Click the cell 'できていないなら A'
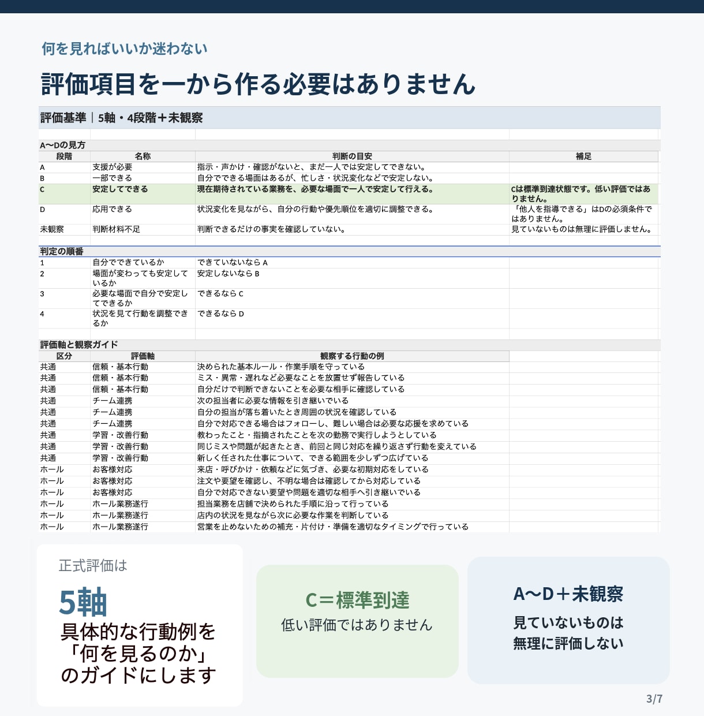This screenshot has width=704, height=716. (233, 262)
